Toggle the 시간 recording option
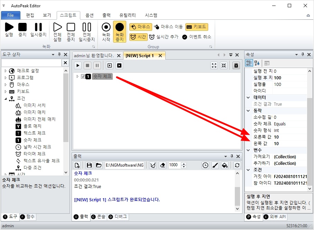 (x=138, y=37)
